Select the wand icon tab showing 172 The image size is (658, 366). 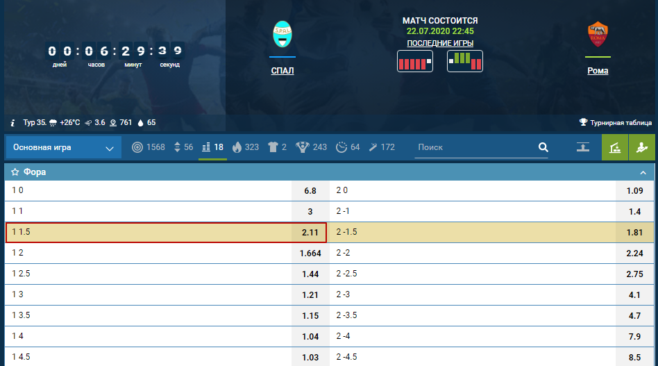[x=382, y=147]
